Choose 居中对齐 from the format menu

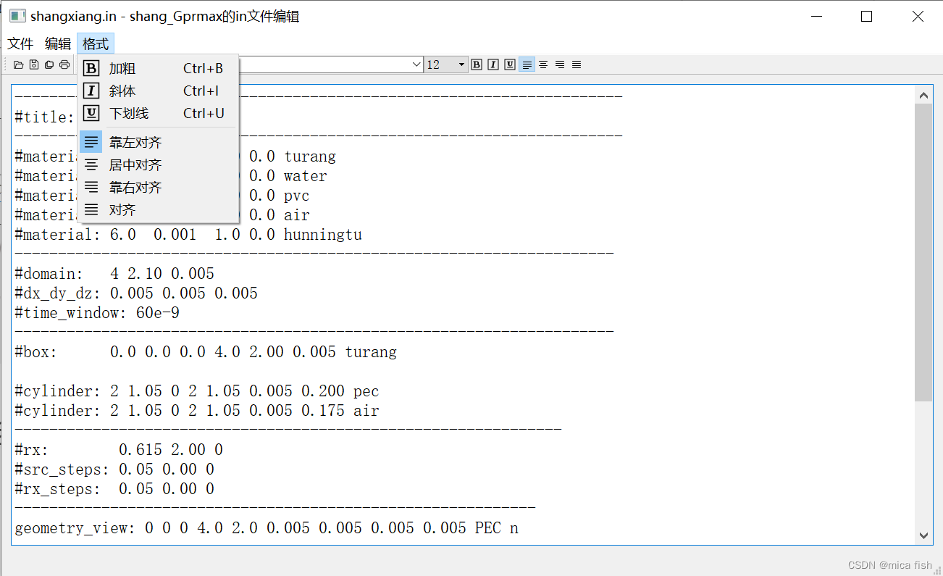pos(158,164)
